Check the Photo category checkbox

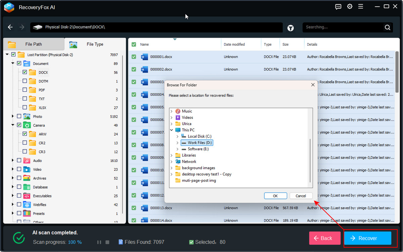19,117
